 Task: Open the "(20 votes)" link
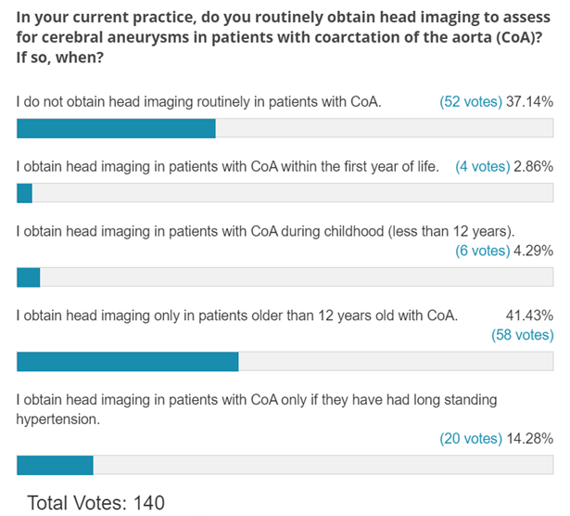click(x=470, y=438)
